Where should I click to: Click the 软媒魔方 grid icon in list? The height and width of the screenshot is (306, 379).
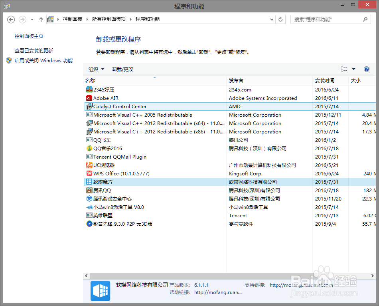click(89, 182)
